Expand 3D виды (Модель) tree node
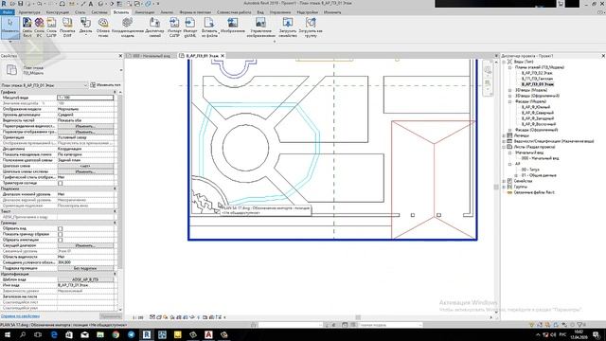This screenshot has height=341, width=606. [x=509, y=90]
